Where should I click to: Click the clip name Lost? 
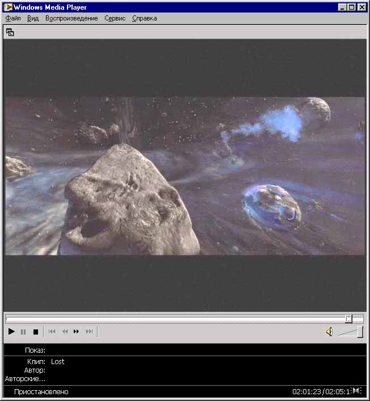[58, 362]
